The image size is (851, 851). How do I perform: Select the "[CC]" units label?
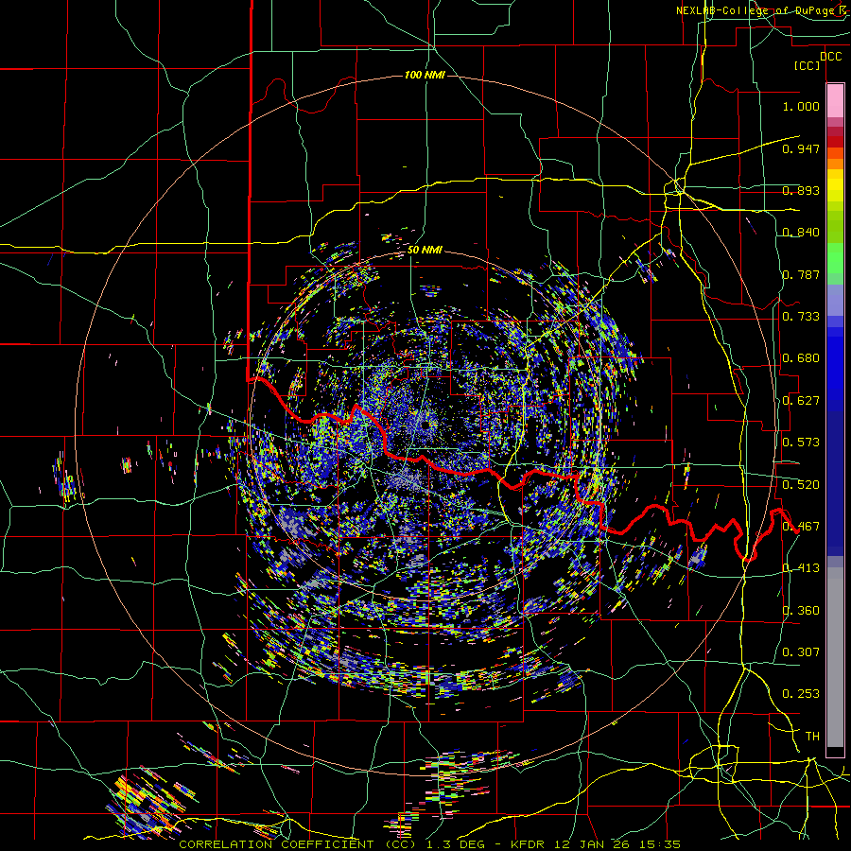point(807,65)
